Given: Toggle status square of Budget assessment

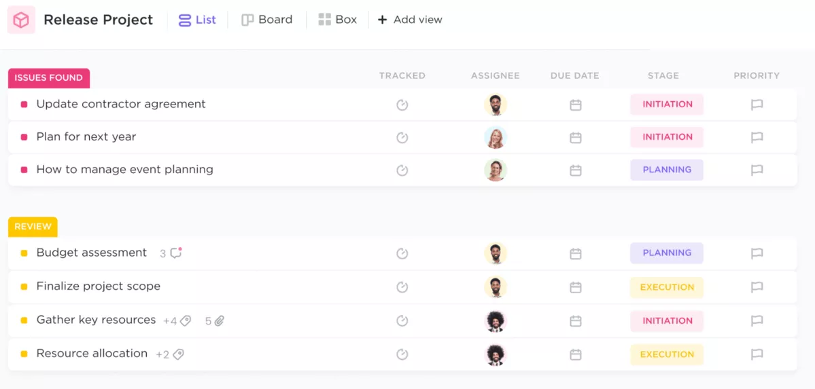Looking at the screenshot, I should point(24,253).
